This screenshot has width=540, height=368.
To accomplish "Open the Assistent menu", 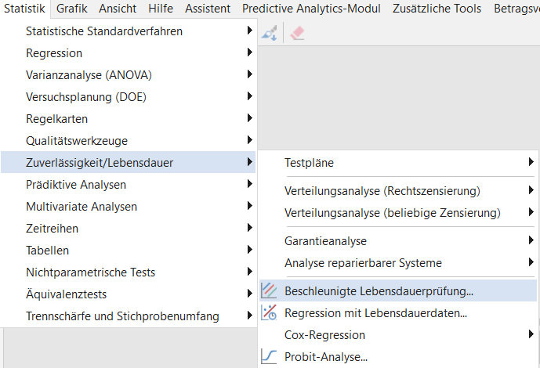I will (x=208, y=9).
